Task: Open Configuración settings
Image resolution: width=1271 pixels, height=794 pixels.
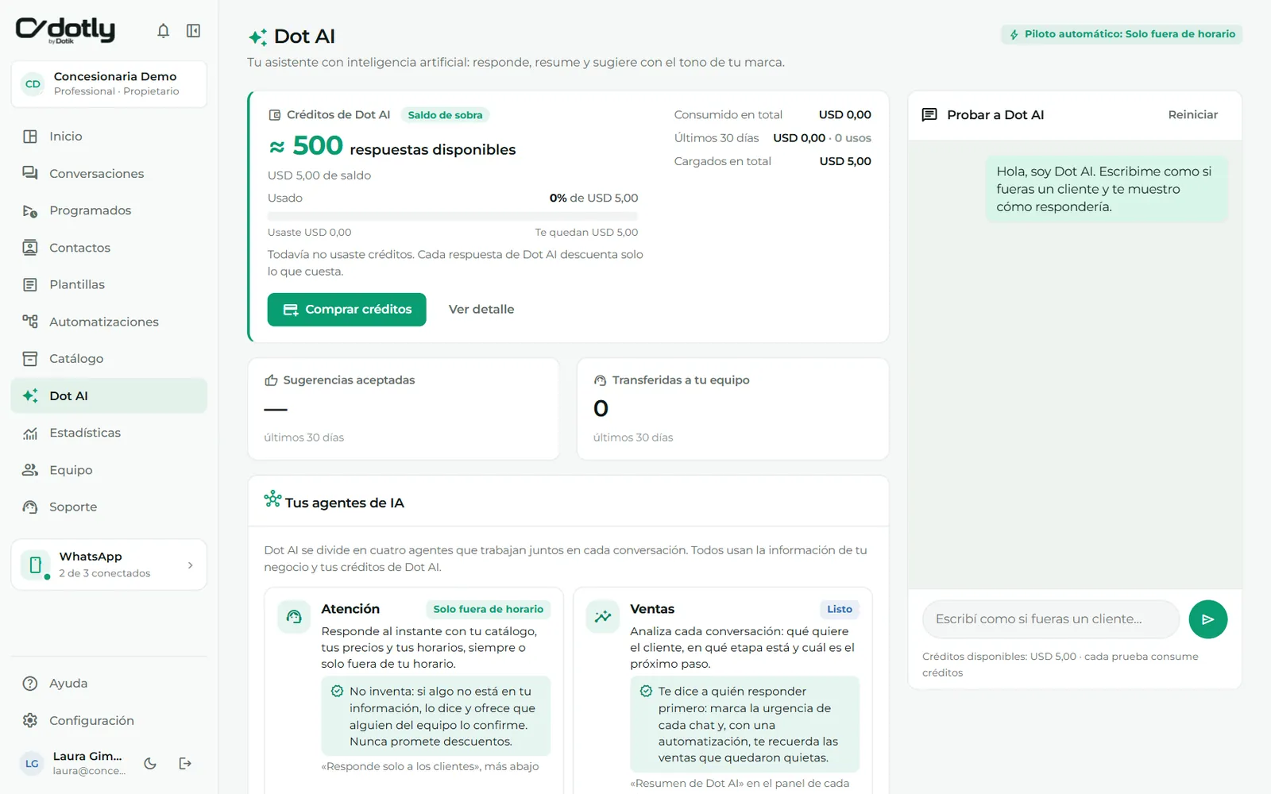Action: coord(109,721)
